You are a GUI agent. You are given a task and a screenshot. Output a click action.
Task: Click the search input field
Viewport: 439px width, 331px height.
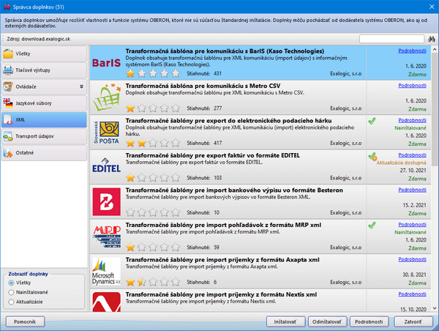pos(391,38)
